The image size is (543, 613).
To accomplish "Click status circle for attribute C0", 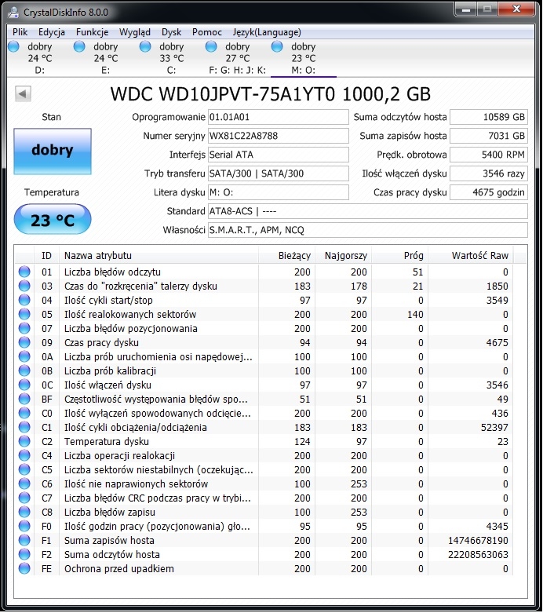I will coord(24,413).
